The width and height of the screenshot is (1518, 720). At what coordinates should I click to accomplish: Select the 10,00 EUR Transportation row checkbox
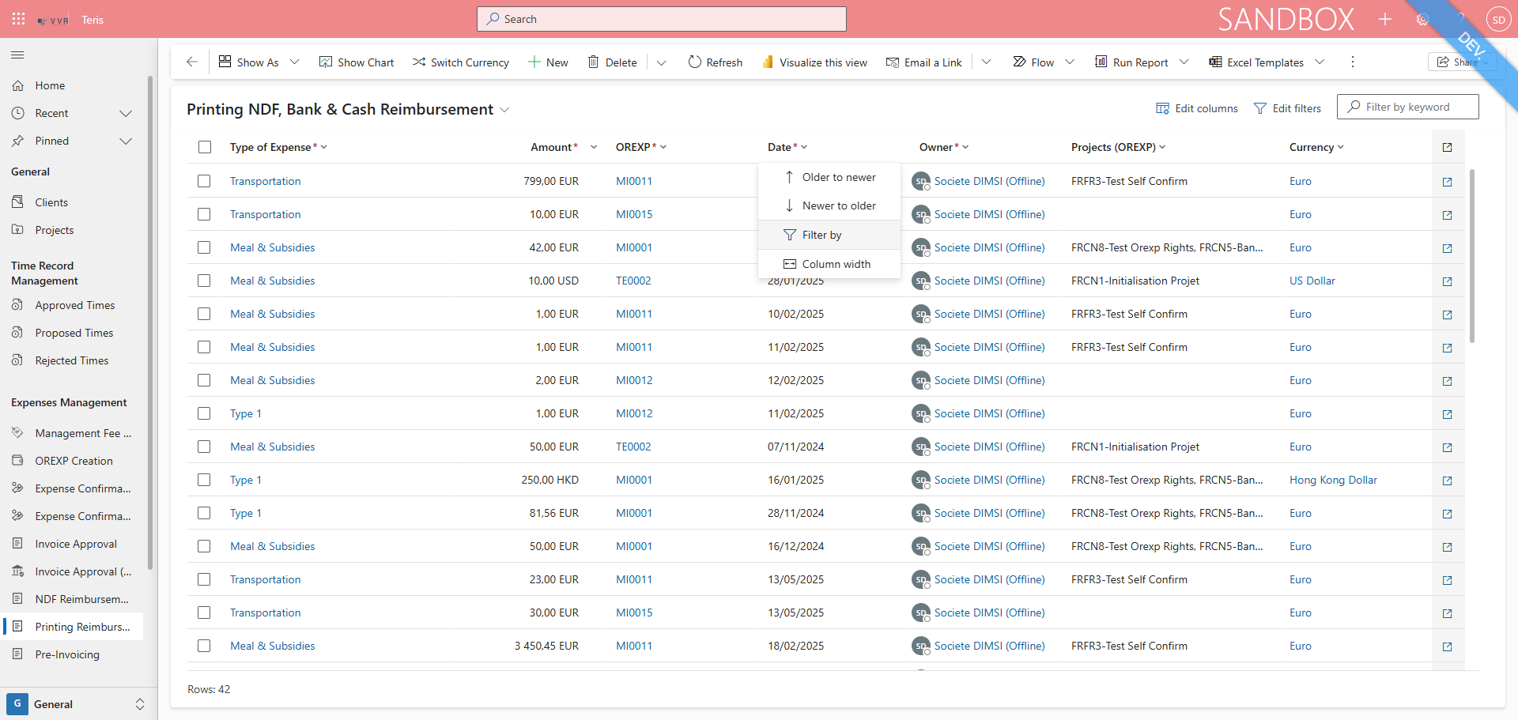click(x=204, y=214)
